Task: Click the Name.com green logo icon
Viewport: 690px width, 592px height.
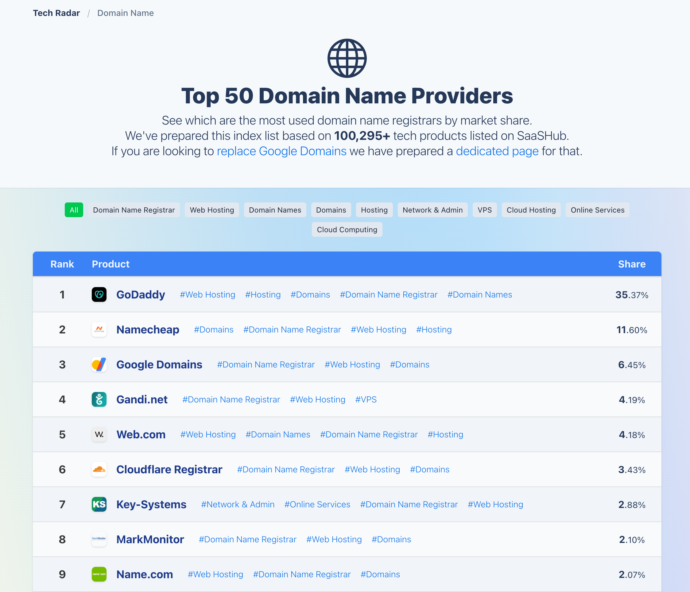Action: (99, 574)
